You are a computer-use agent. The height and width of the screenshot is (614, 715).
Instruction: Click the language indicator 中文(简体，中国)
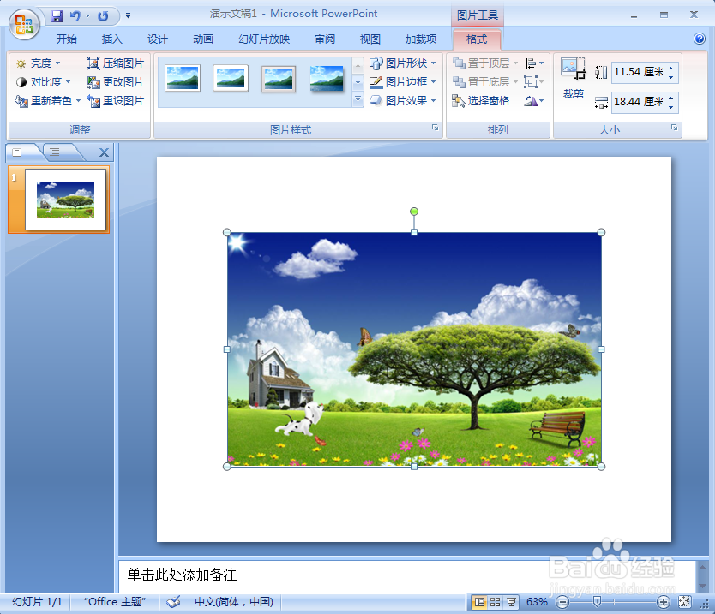click(234, 602)
